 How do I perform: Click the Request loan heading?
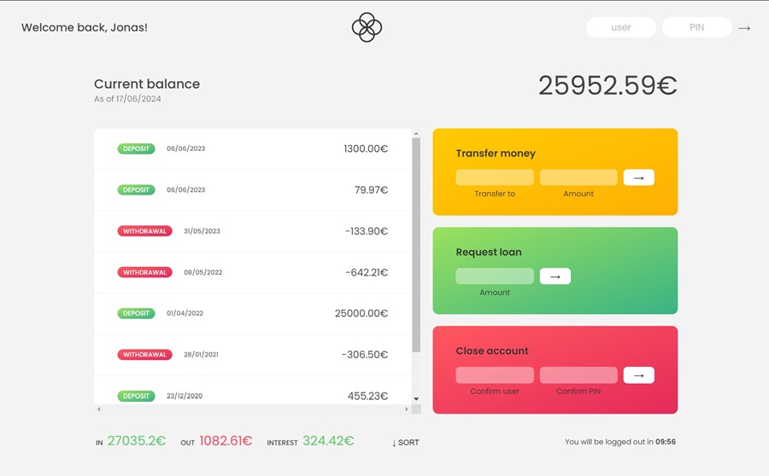tap(489, 253)
